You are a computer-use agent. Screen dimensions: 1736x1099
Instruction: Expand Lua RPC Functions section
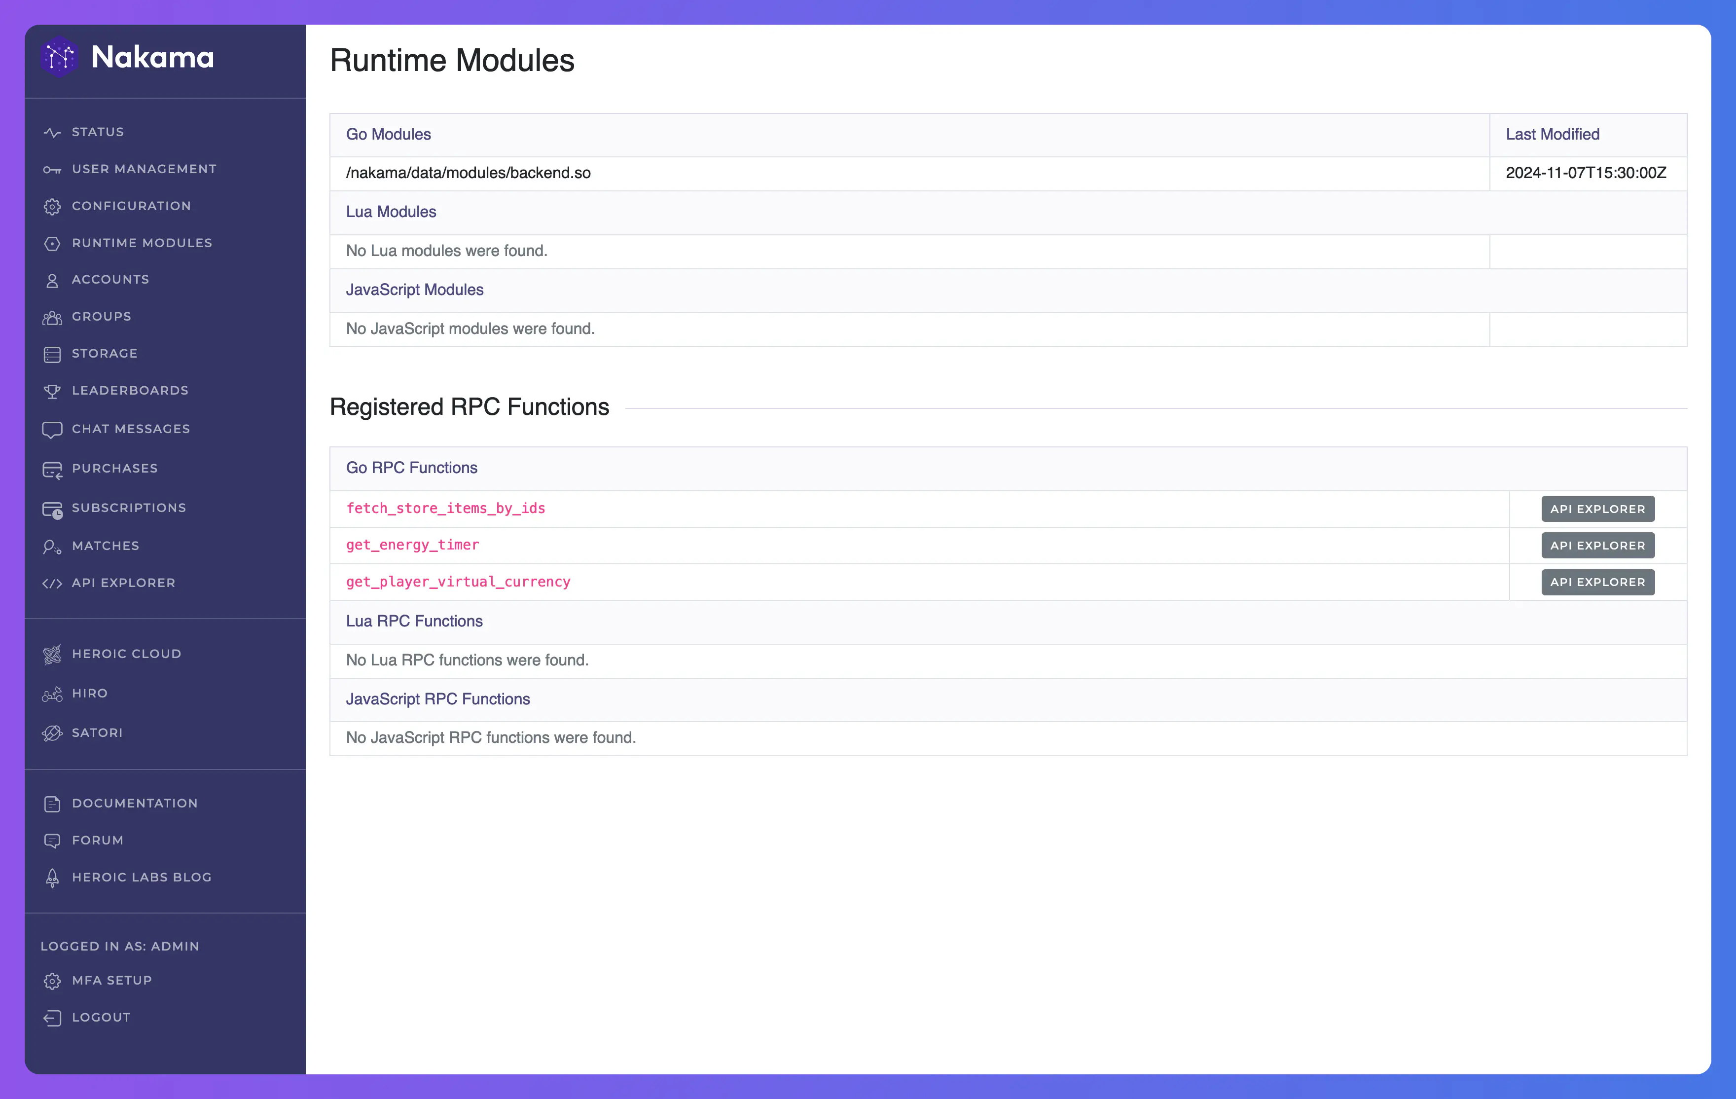(x=414, y=621)
